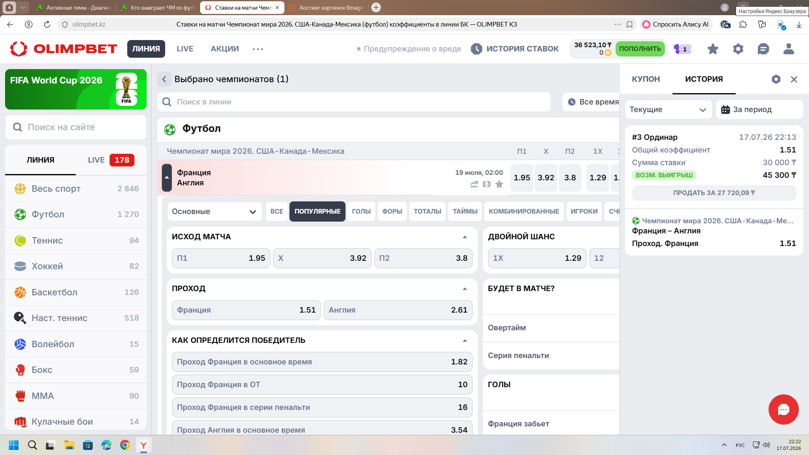Add Франция–Англия match to favorites
Viewport: 809px width, 455px height.
tap(499, 184)
